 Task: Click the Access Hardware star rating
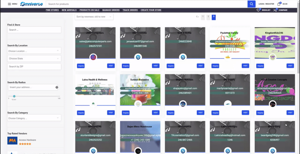[x=25, y=144]
